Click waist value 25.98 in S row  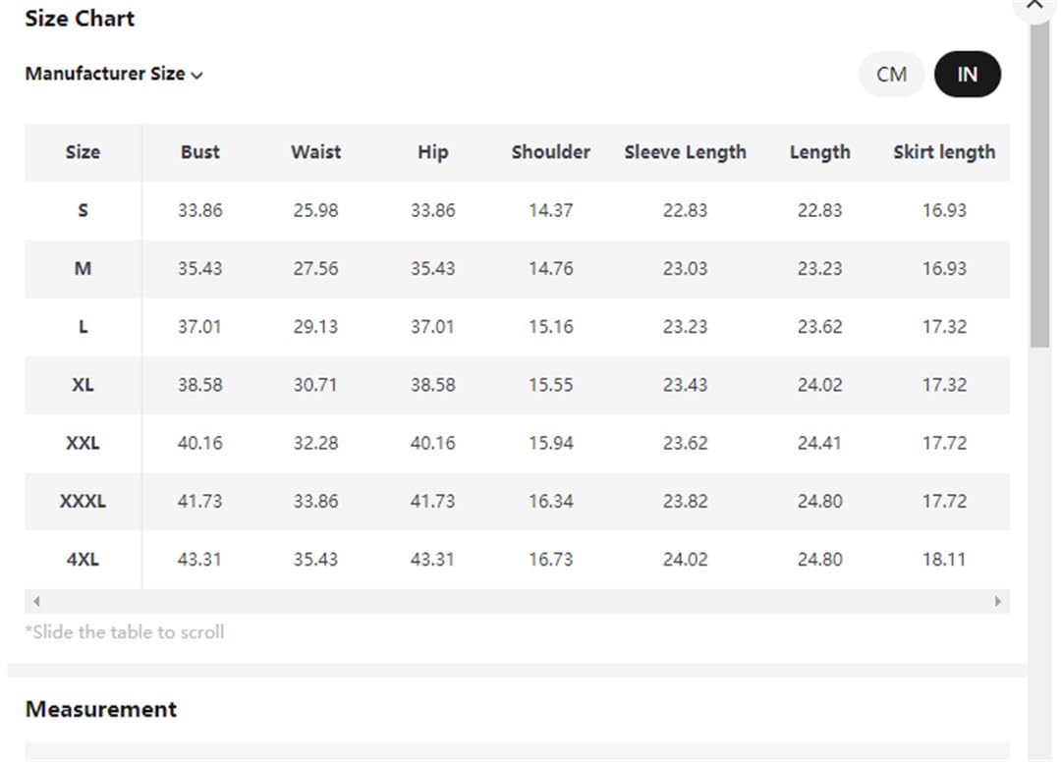point(316,210)
